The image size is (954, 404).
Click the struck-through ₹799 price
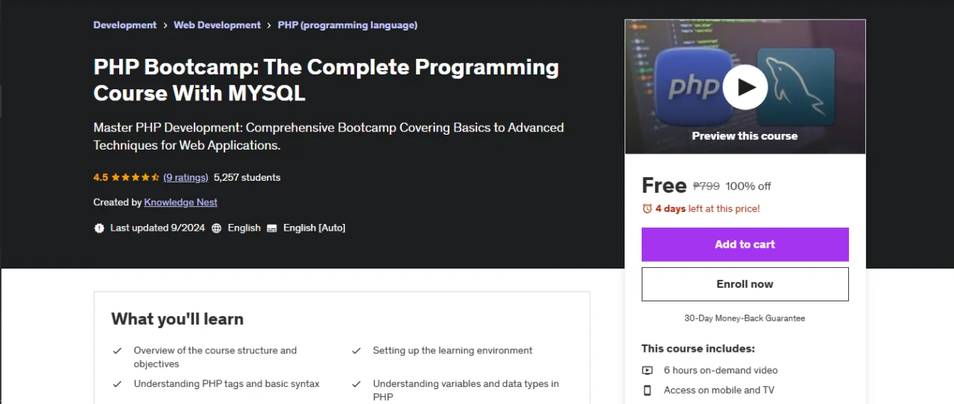pos(706,187)
